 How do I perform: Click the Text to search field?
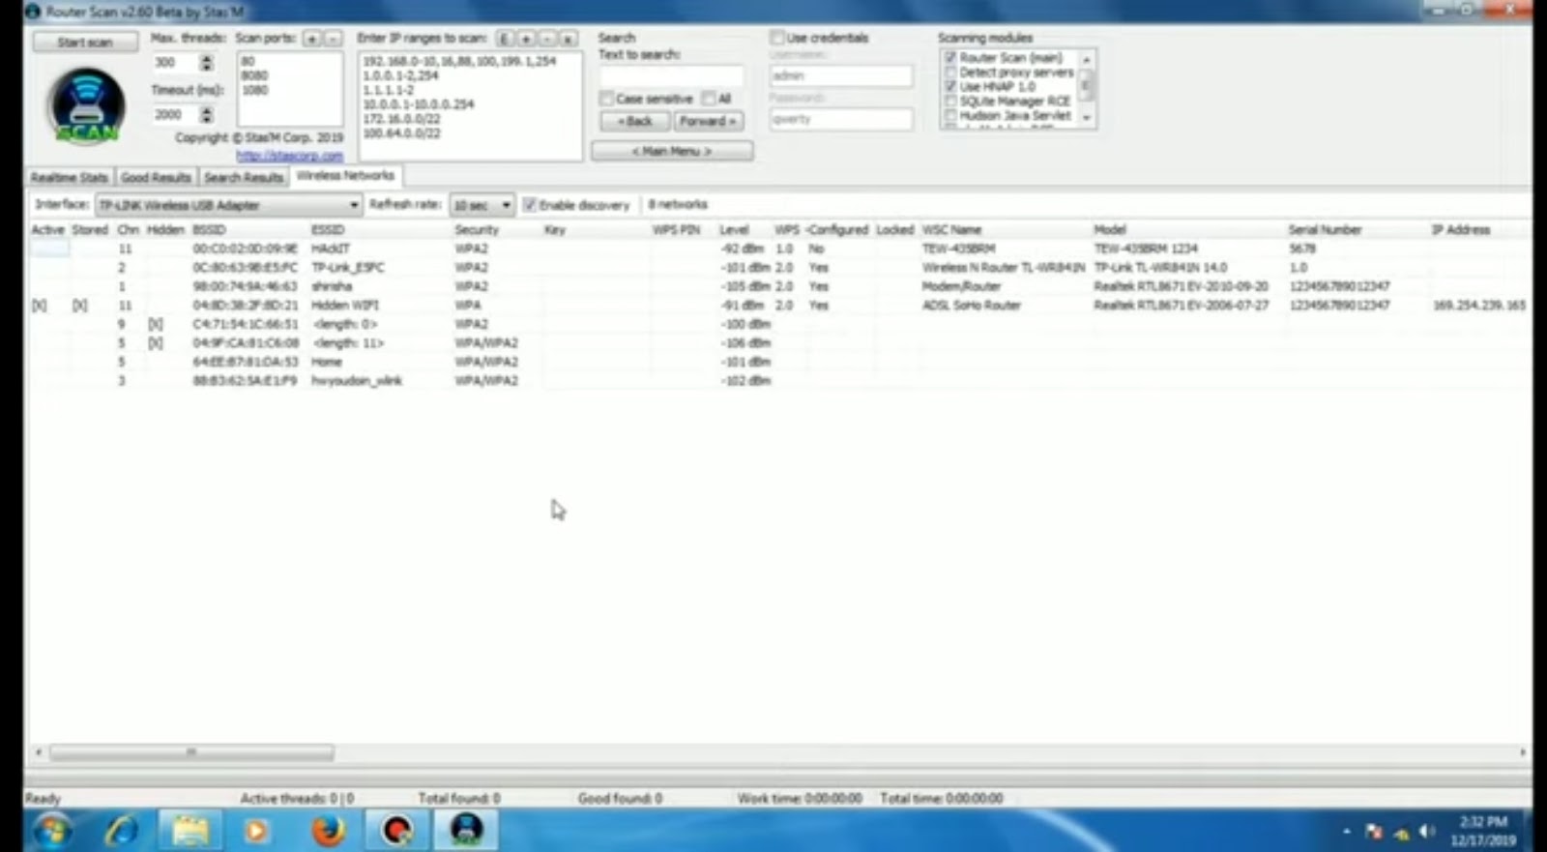point(671,76)
